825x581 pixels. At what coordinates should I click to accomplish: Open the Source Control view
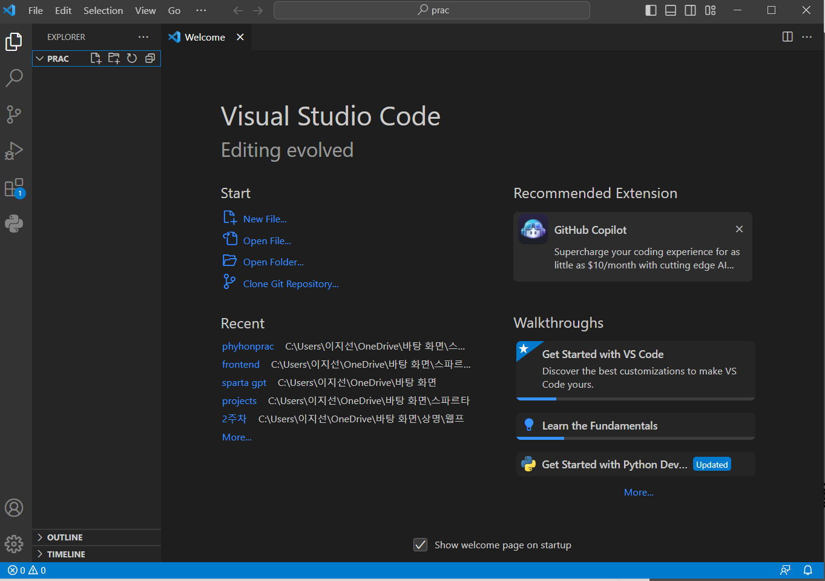[14, 115]
